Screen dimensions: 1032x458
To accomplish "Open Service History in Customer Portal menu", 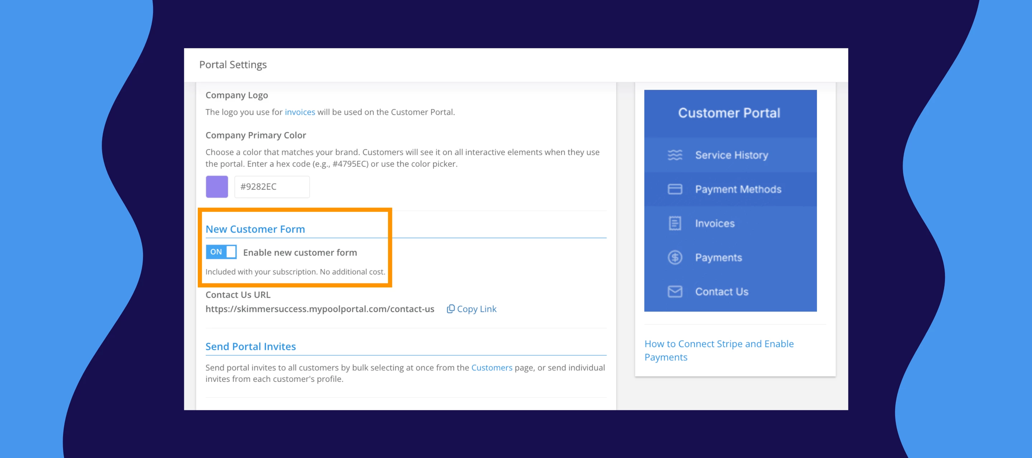I will [731, 155].
